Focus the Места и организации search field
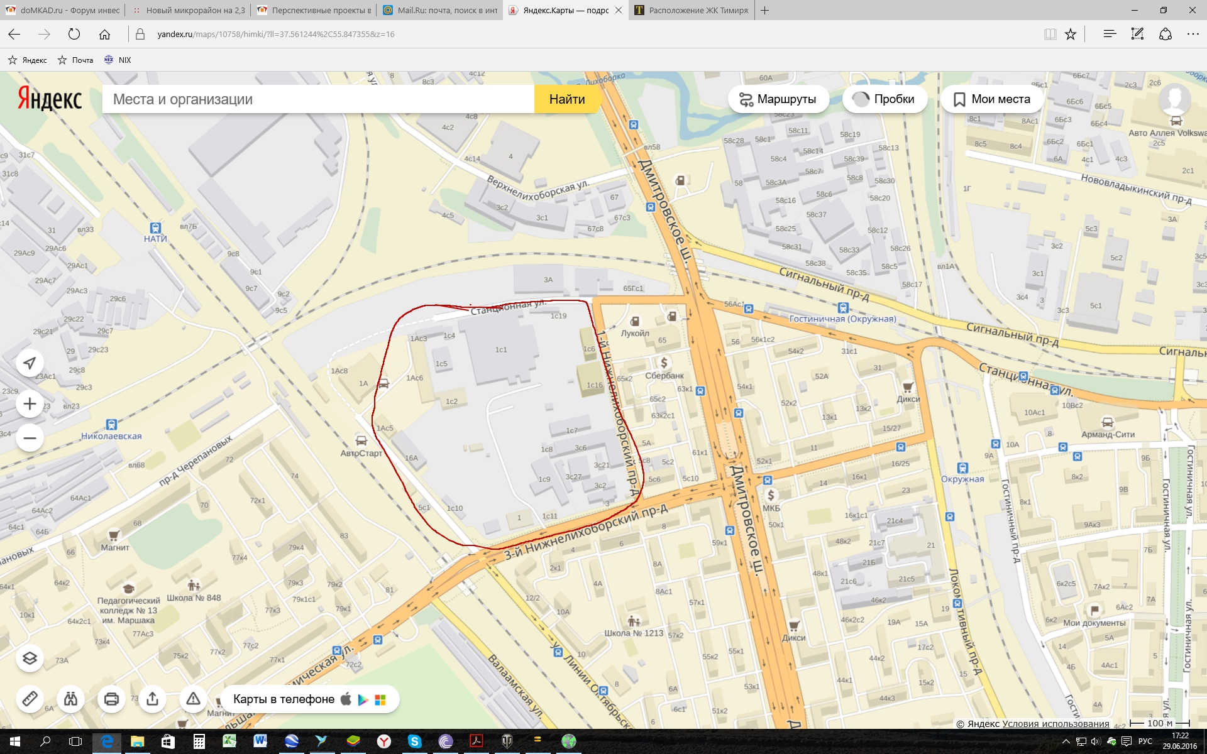The width and height of the screenshot is (1207, 754). [x=317, y=99]
